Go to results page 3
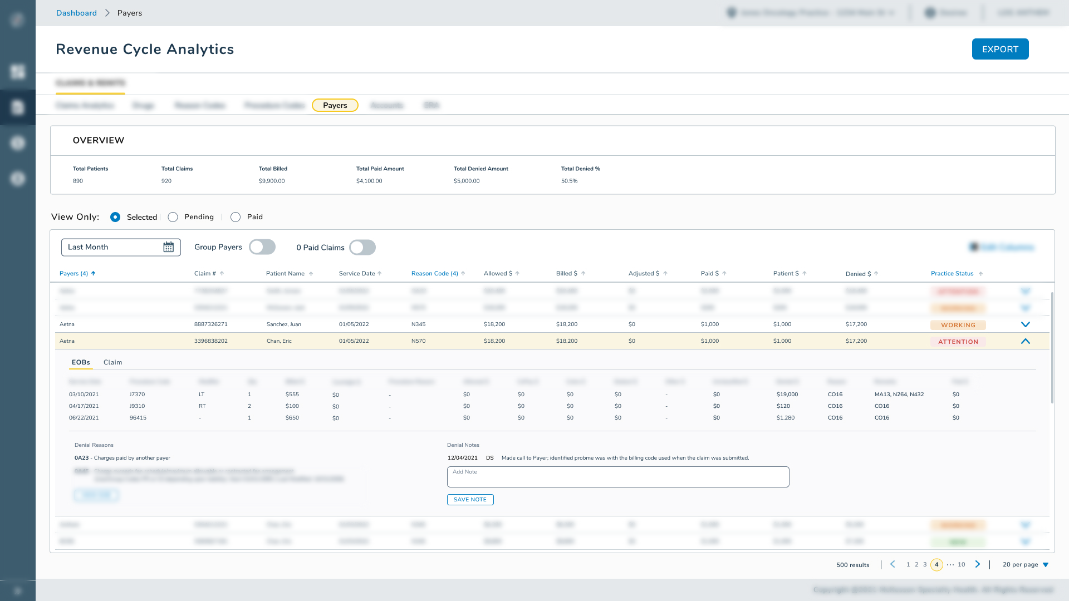This screenshot has width=1069, height=601. click(925, 564)
